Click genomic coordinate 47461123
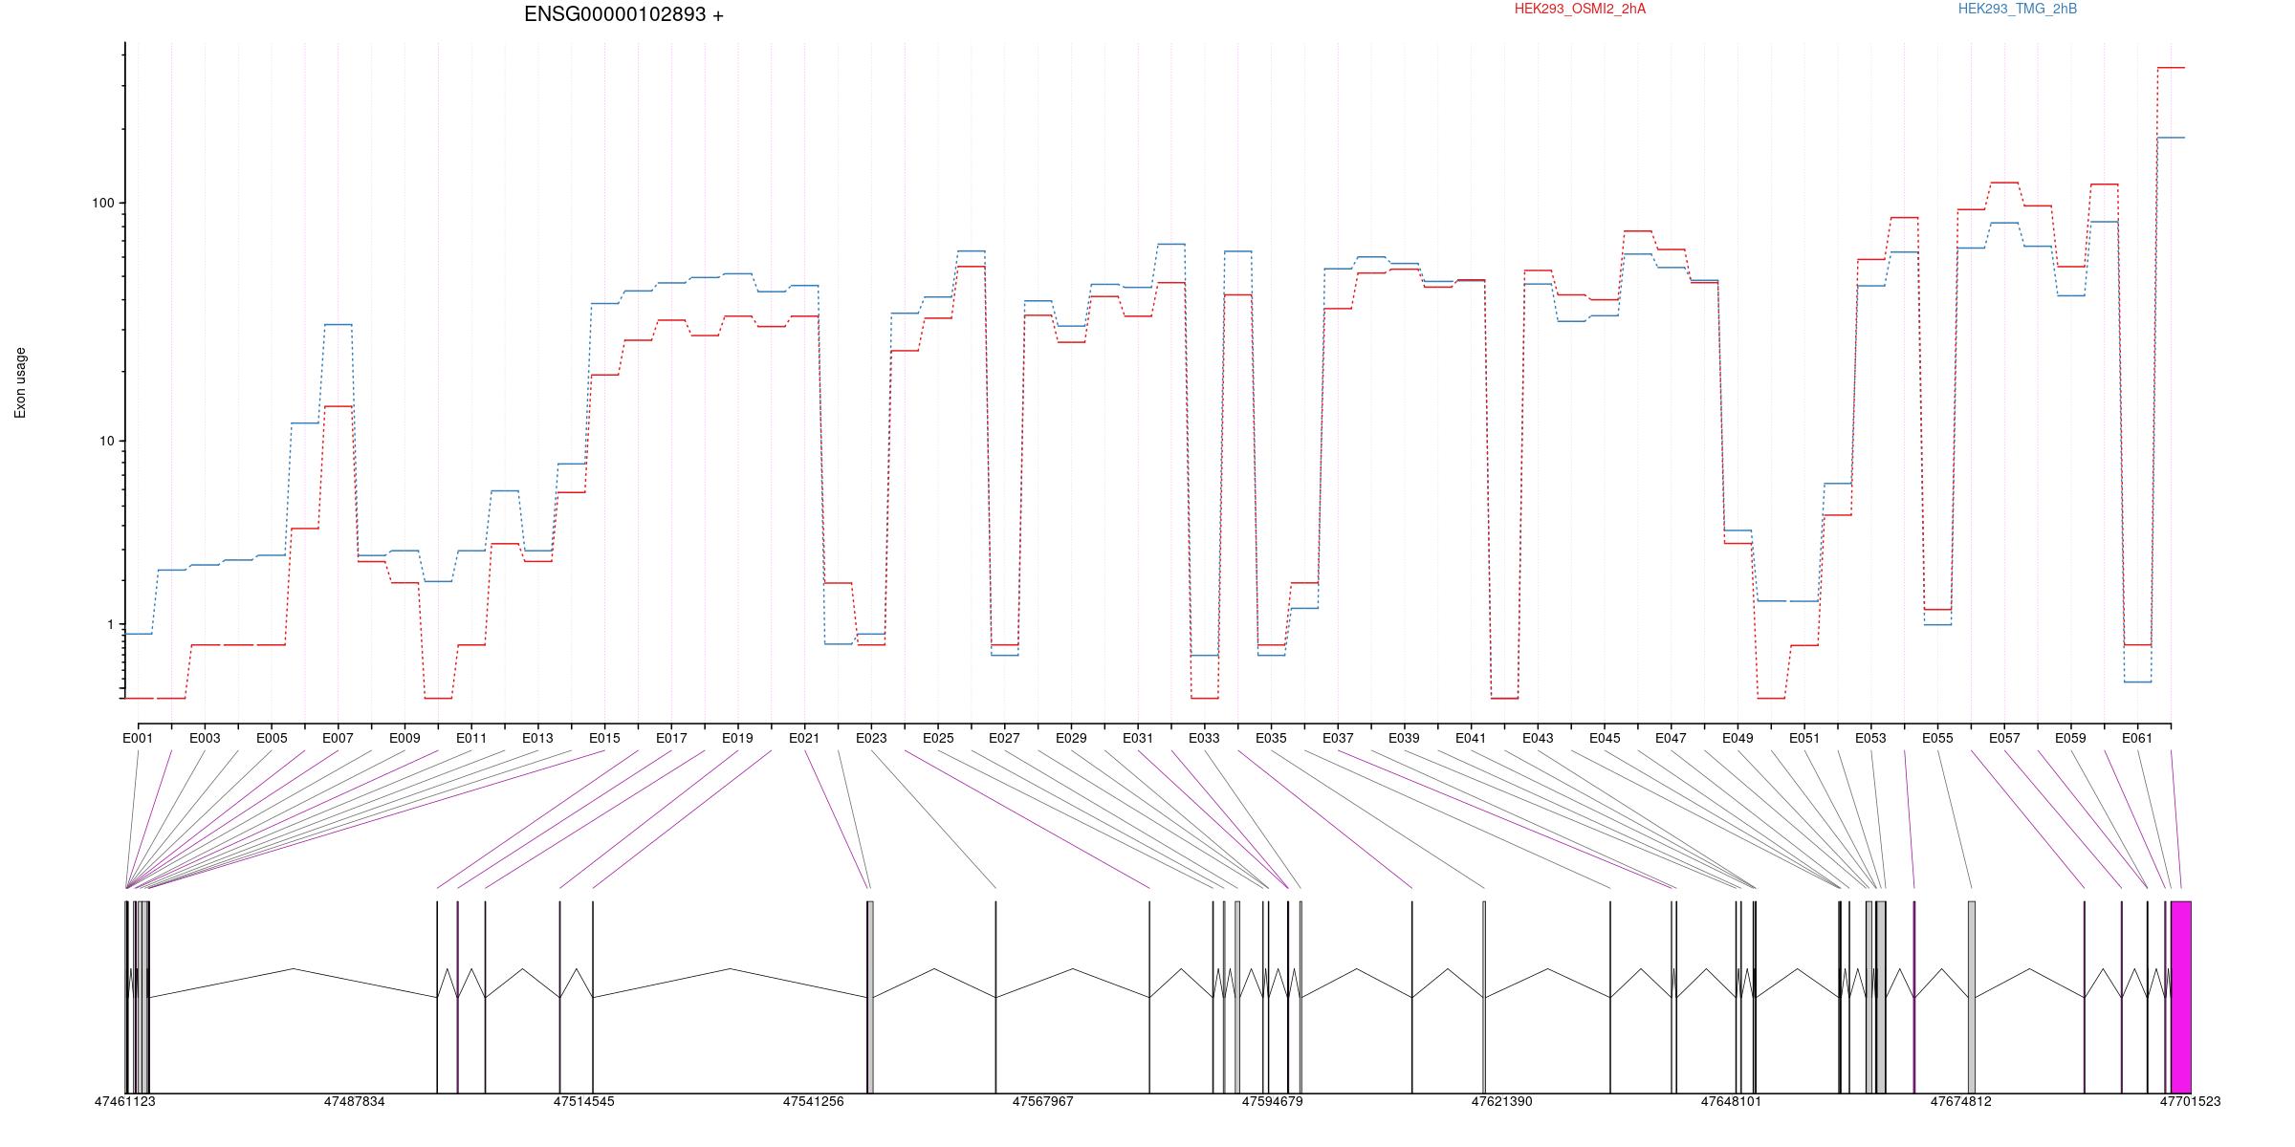This screenshot has height=1147, width=2295. (124, 1101)
